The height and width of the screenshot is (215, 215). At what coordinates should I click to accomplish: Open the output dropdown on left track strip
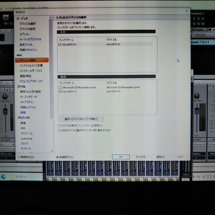pos(7,149)
